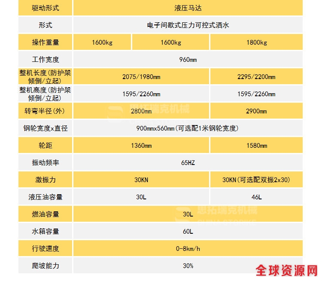Click the 960mm working width value
The image size is (322, 281).
(x=188, y=59)
